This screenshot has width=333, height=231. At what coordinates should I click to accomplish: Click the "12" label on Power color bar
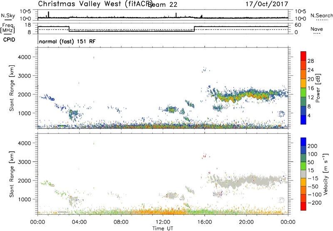[x=311, y=98]
